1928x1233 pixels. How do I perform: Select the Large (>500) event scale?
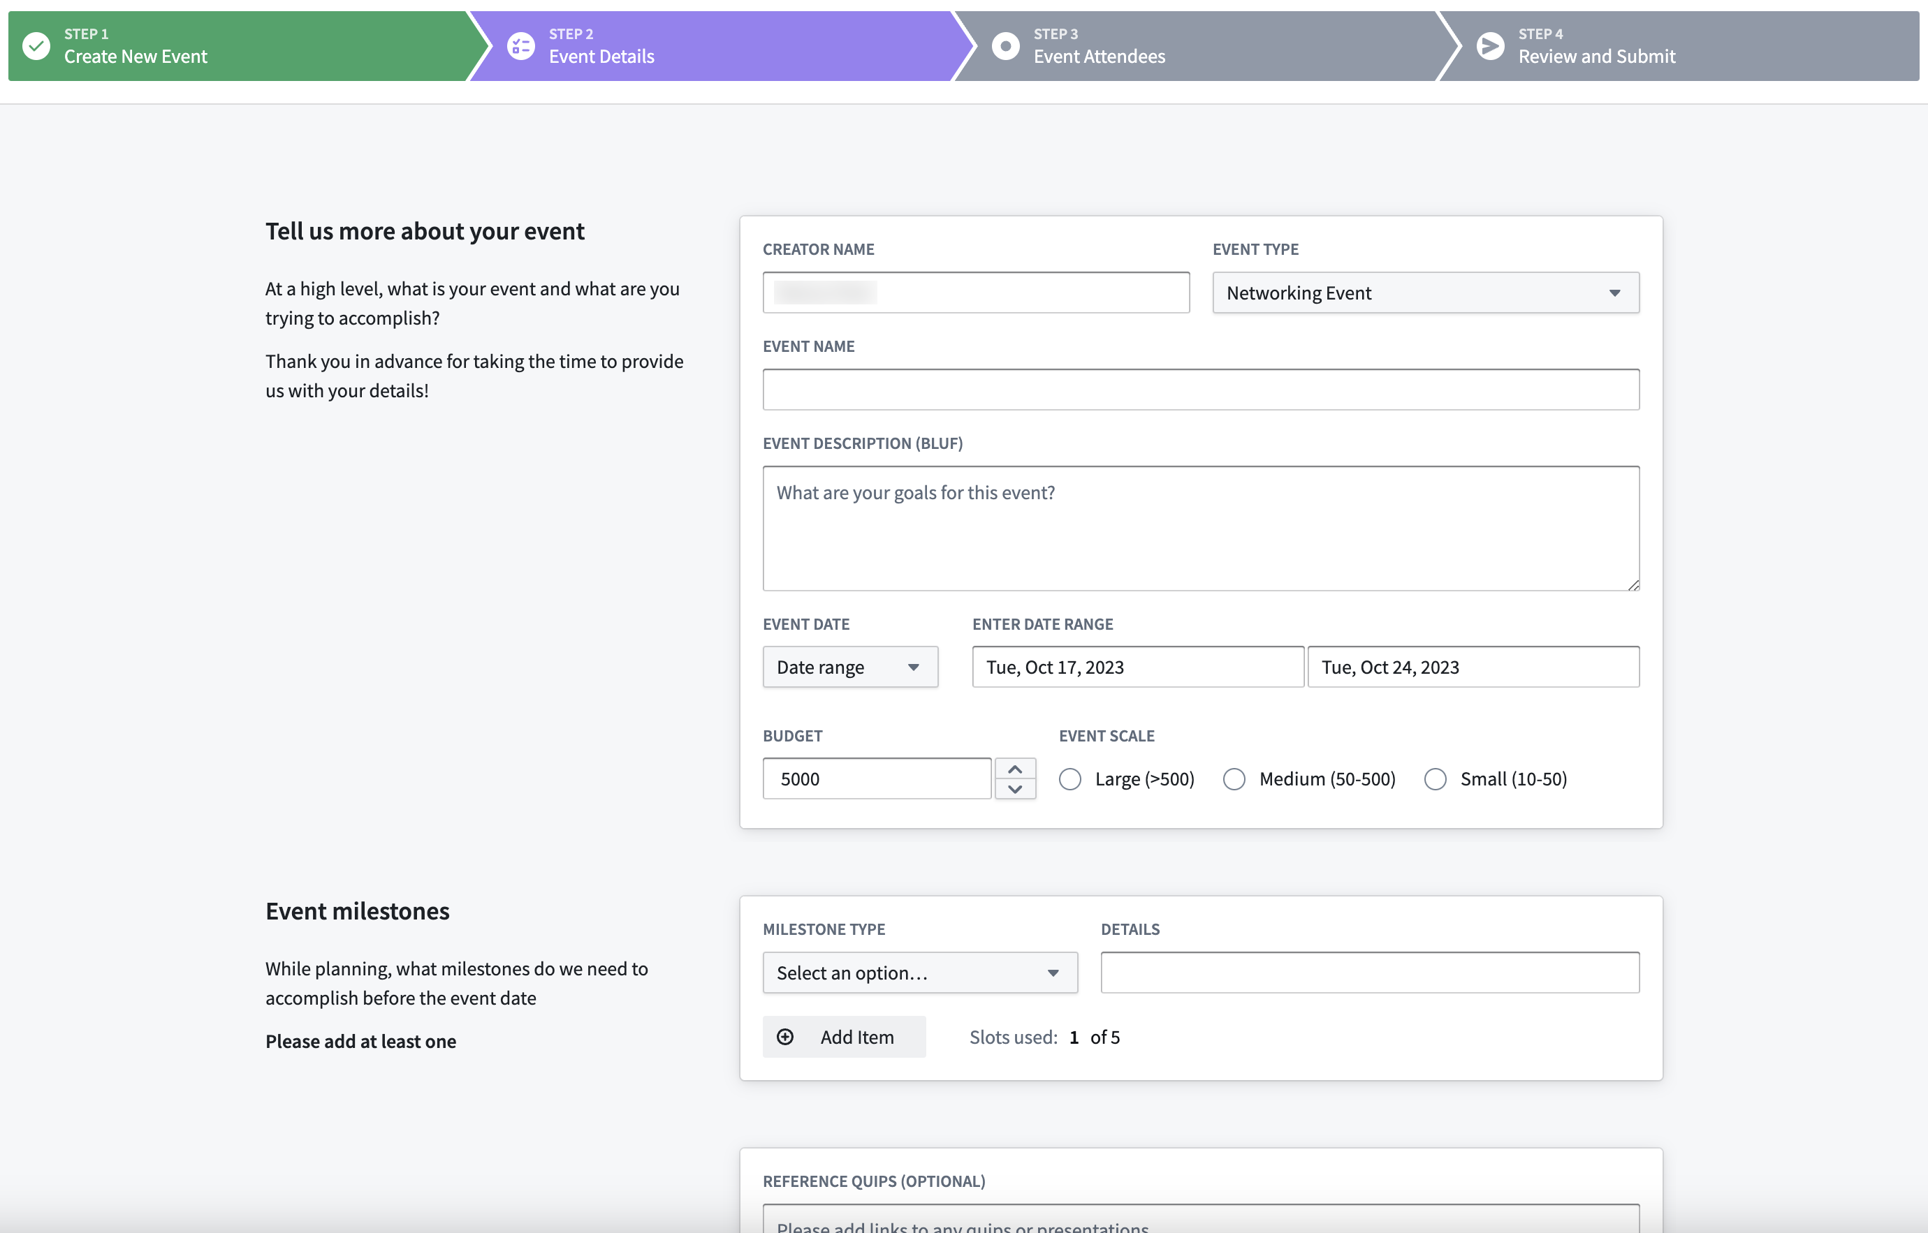tap(1070, 779)
